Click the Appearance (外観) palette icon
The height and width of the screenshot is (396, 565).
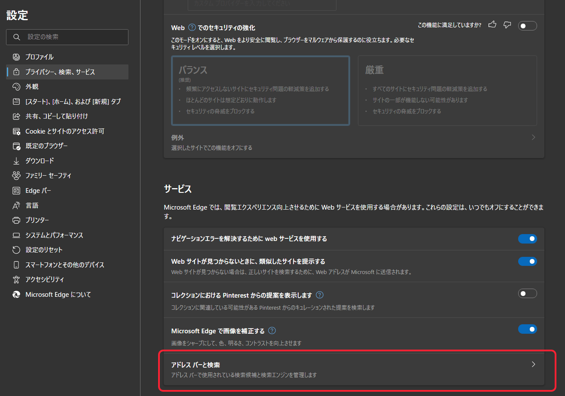(16, 87)
